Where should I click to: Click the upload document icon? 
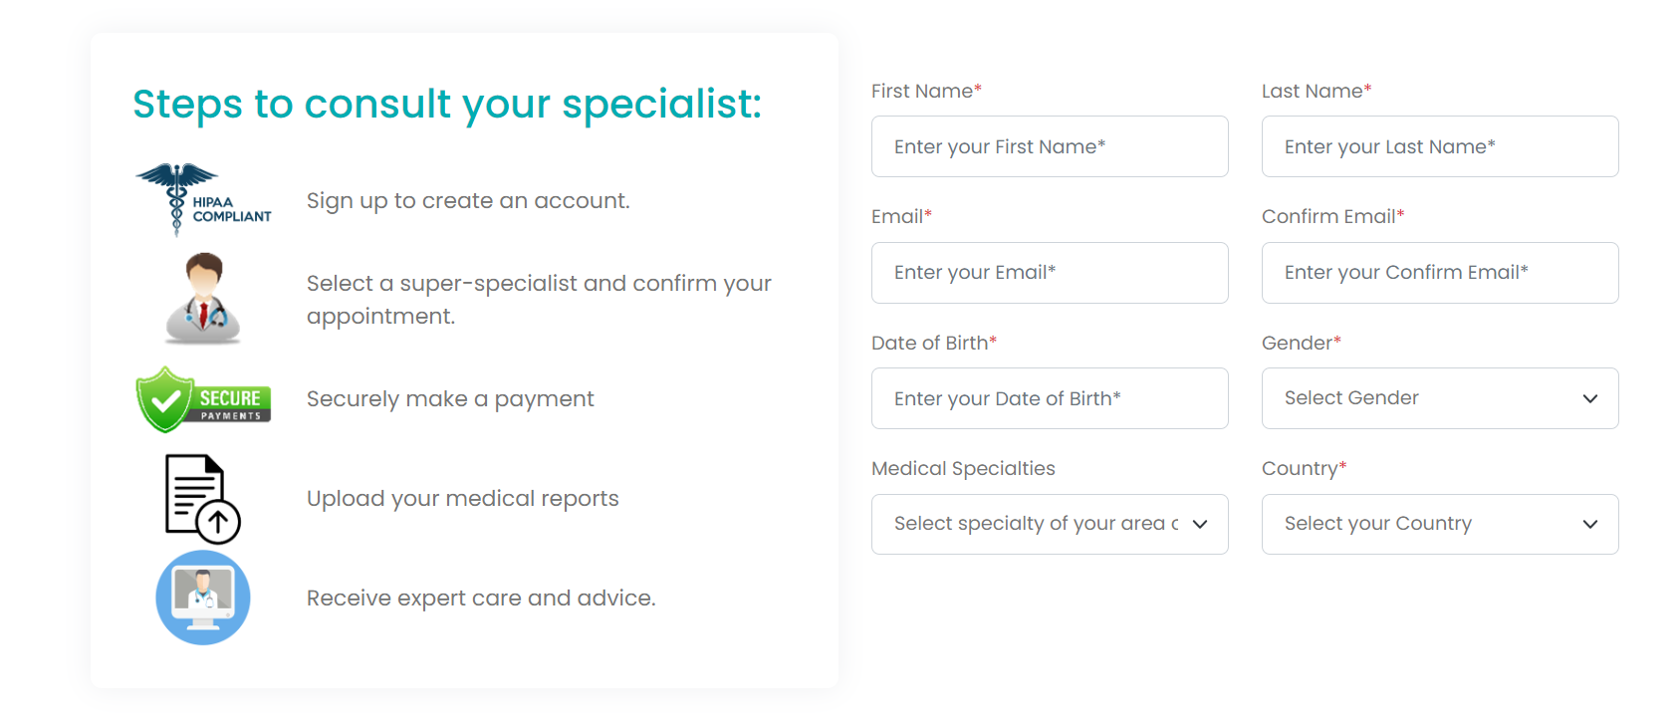tap(202, 498)
